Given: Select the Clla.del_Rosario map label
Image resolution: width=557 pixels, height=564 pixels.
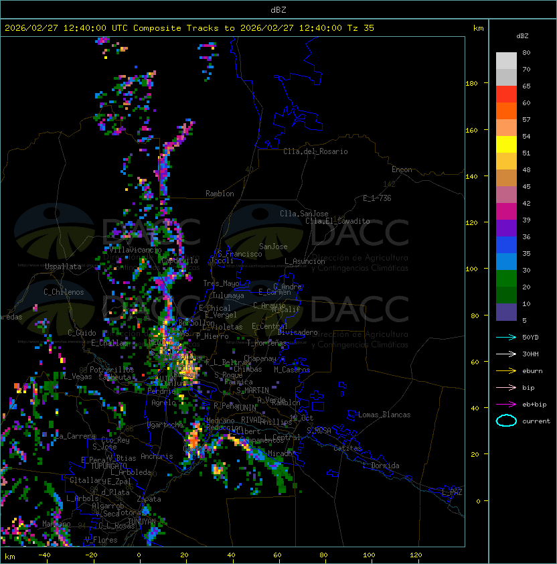Looking at the screenshot, I should 315,151.
